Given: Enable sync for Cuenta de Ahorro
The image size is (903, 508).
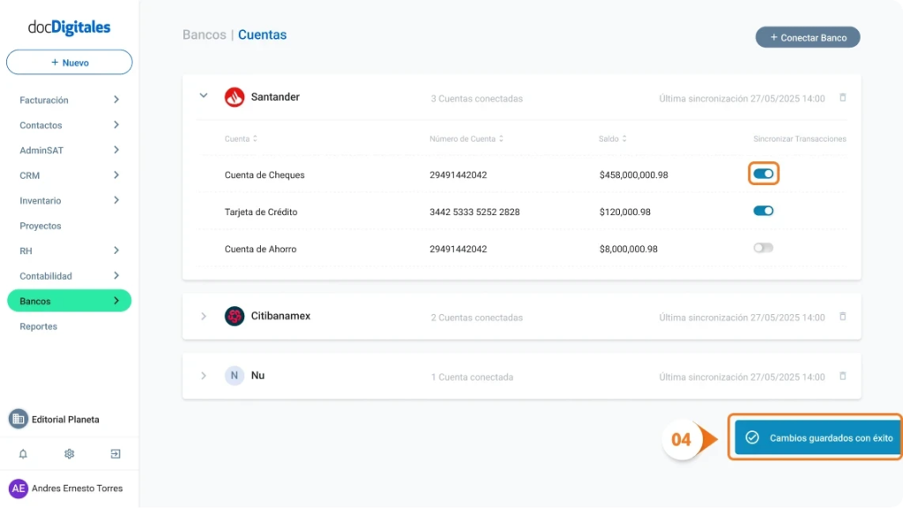Looking at the screenshot, I should coord(764,249).
